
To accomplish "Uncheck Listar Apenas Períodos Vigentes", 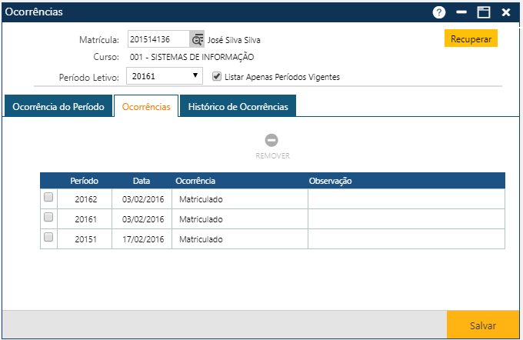I will point(217,76).
